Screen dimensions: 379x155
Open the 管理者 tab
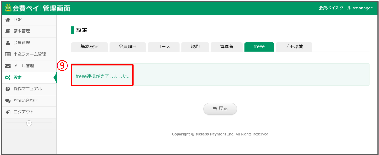227,47
